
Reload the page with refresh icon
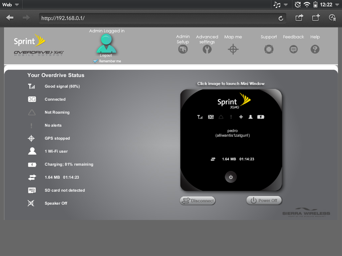pyautogui.click(x=281, y=18)
